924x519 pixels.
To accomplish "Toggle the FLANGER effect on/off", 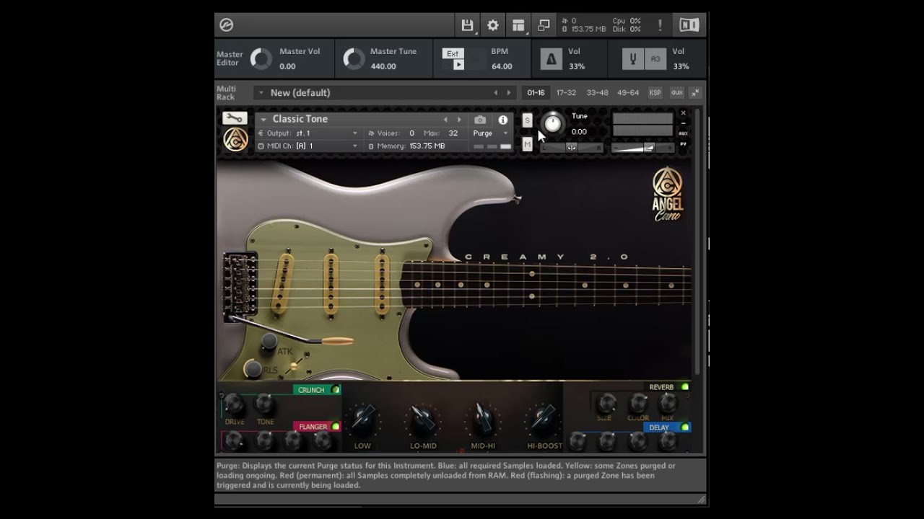I will tap(336, 427).
